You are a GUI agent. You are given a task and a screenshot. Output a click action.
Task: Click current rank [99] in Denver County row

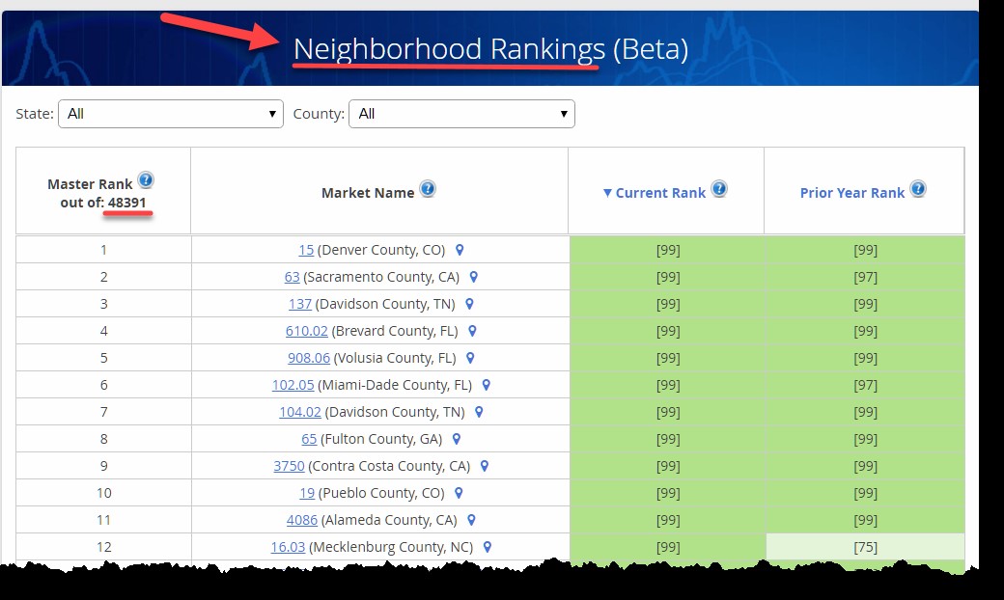point(667,250)
